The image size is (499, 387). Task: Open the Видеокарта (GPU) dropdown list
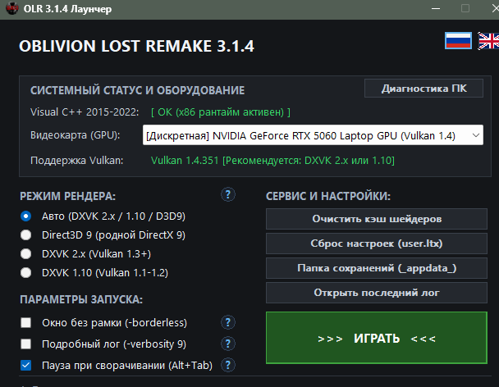313,135
